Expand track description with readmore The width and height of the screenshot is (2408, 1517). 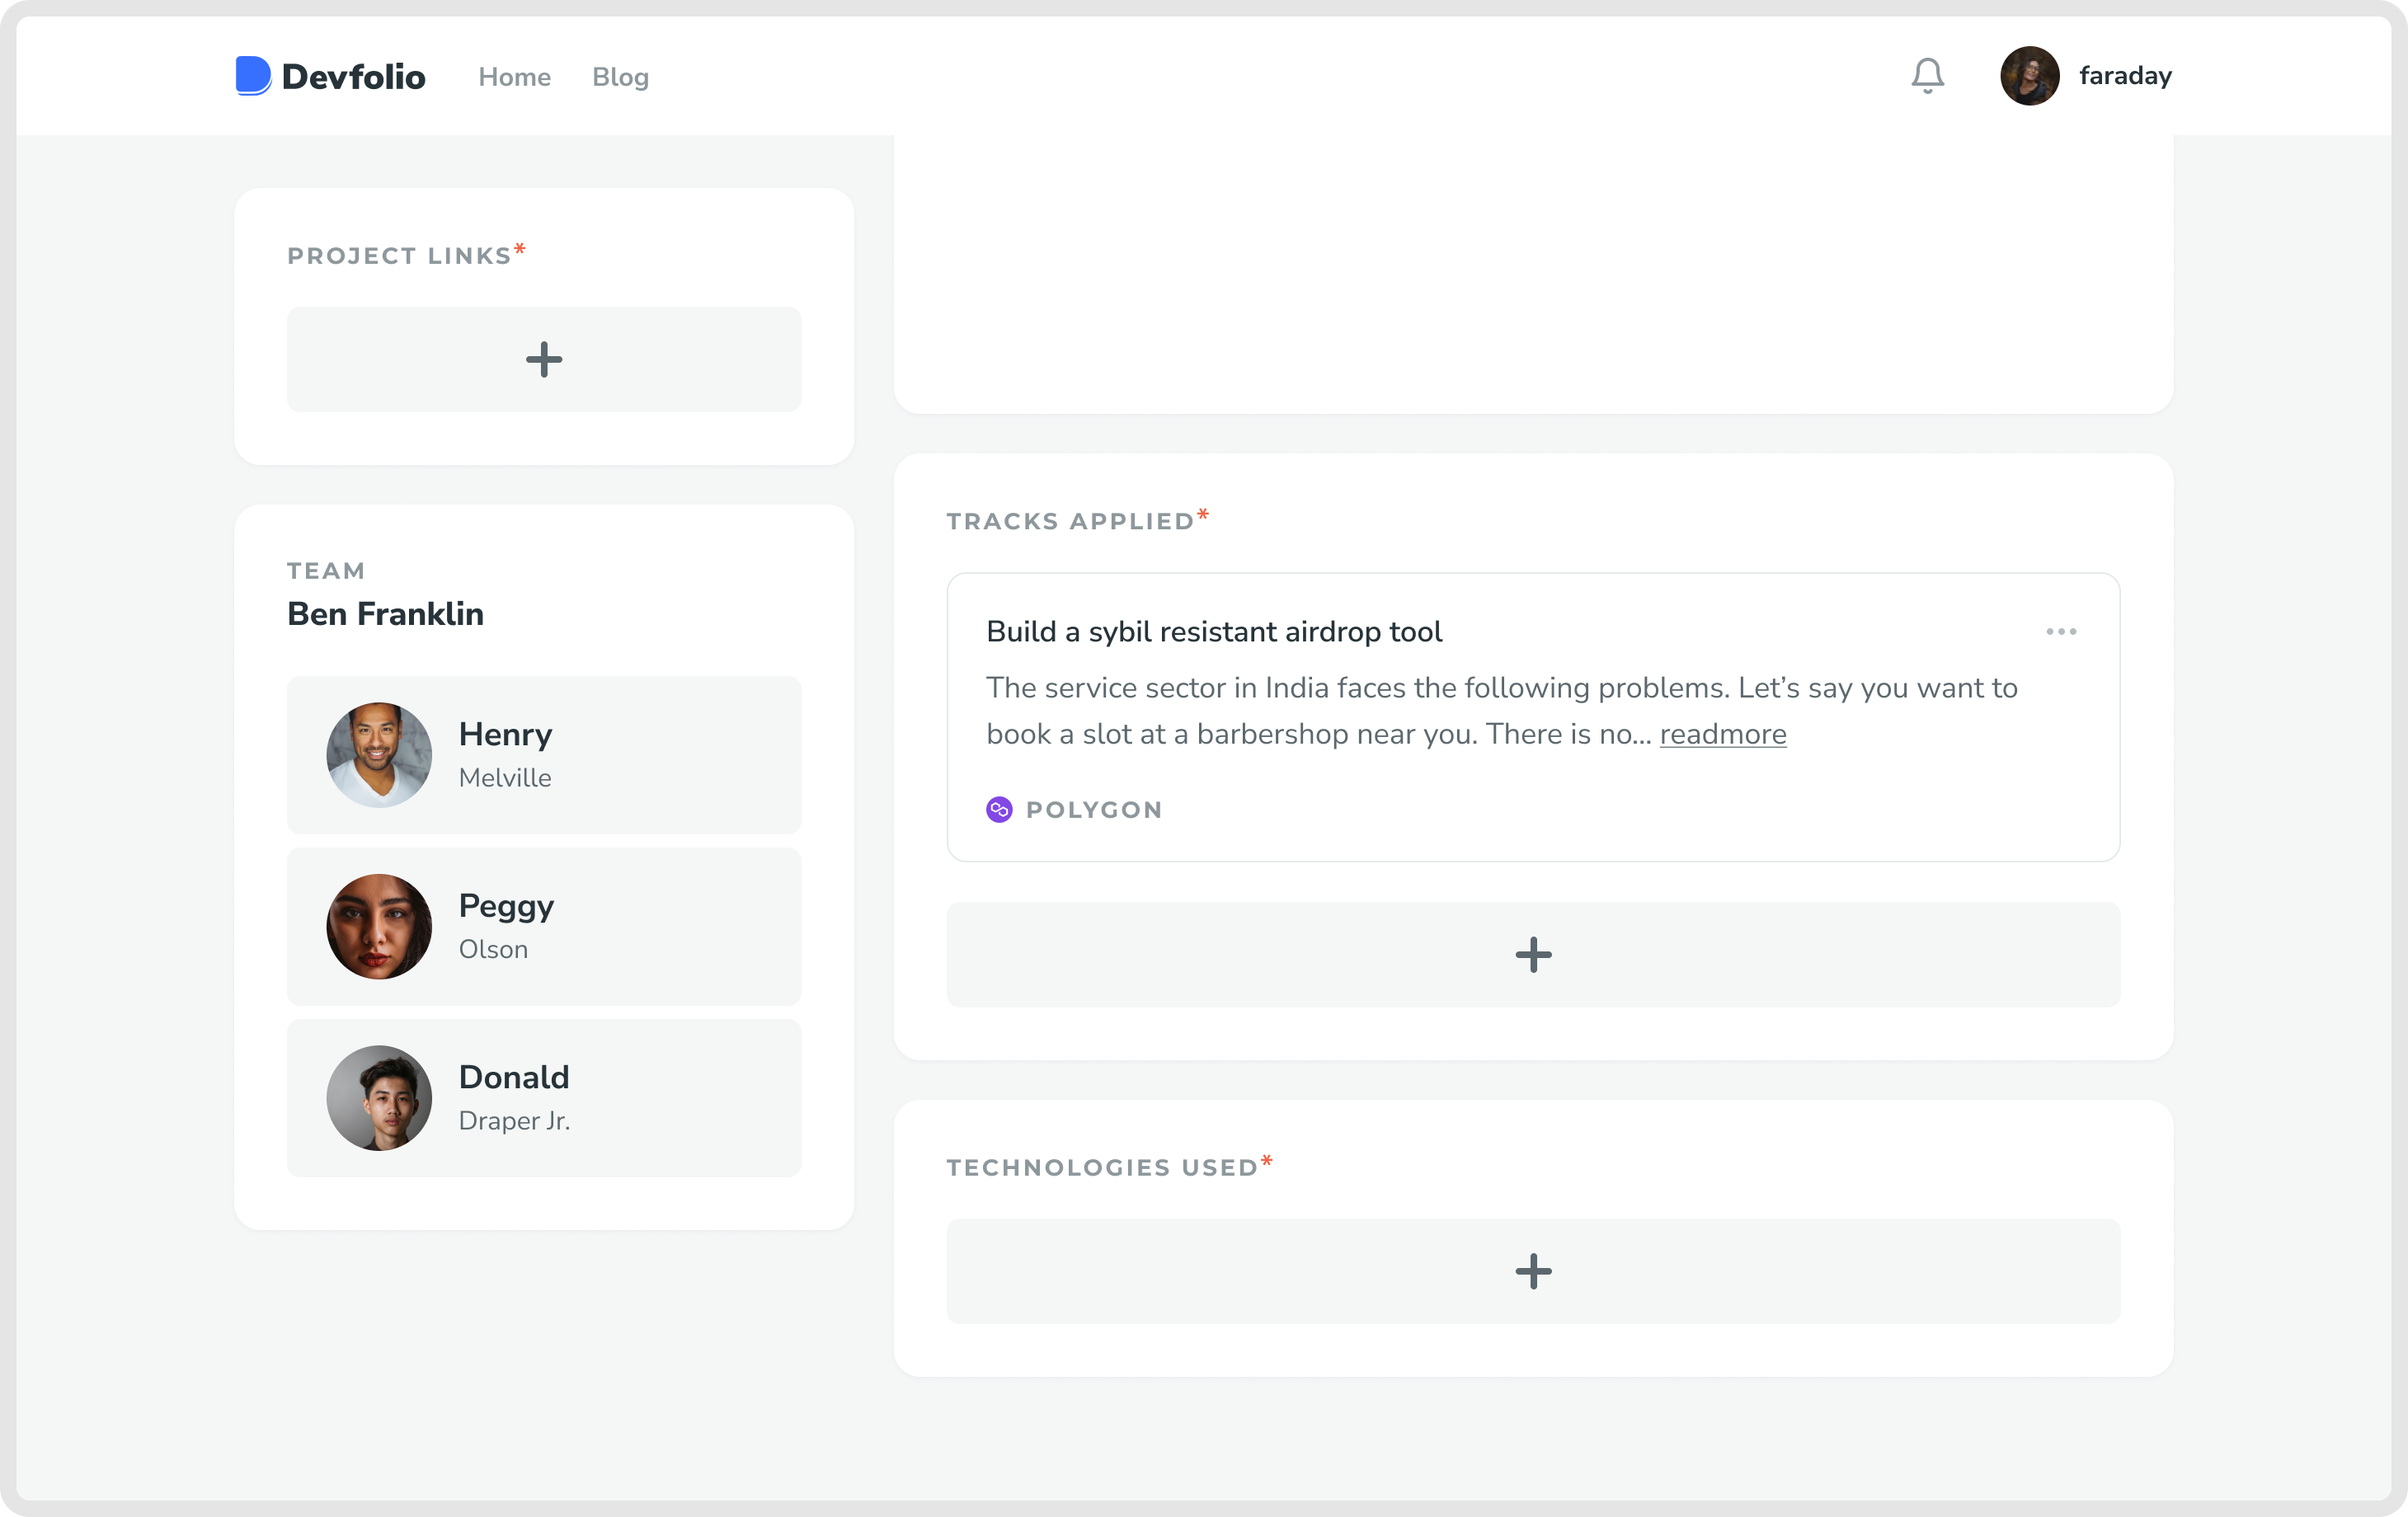[1722, 734]
